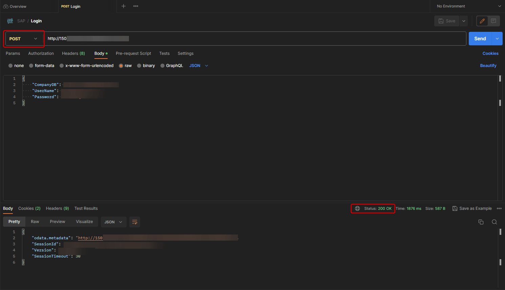Click the response panel scrollbar
Screen dimensions: 505x290
(x=500, y=232)
